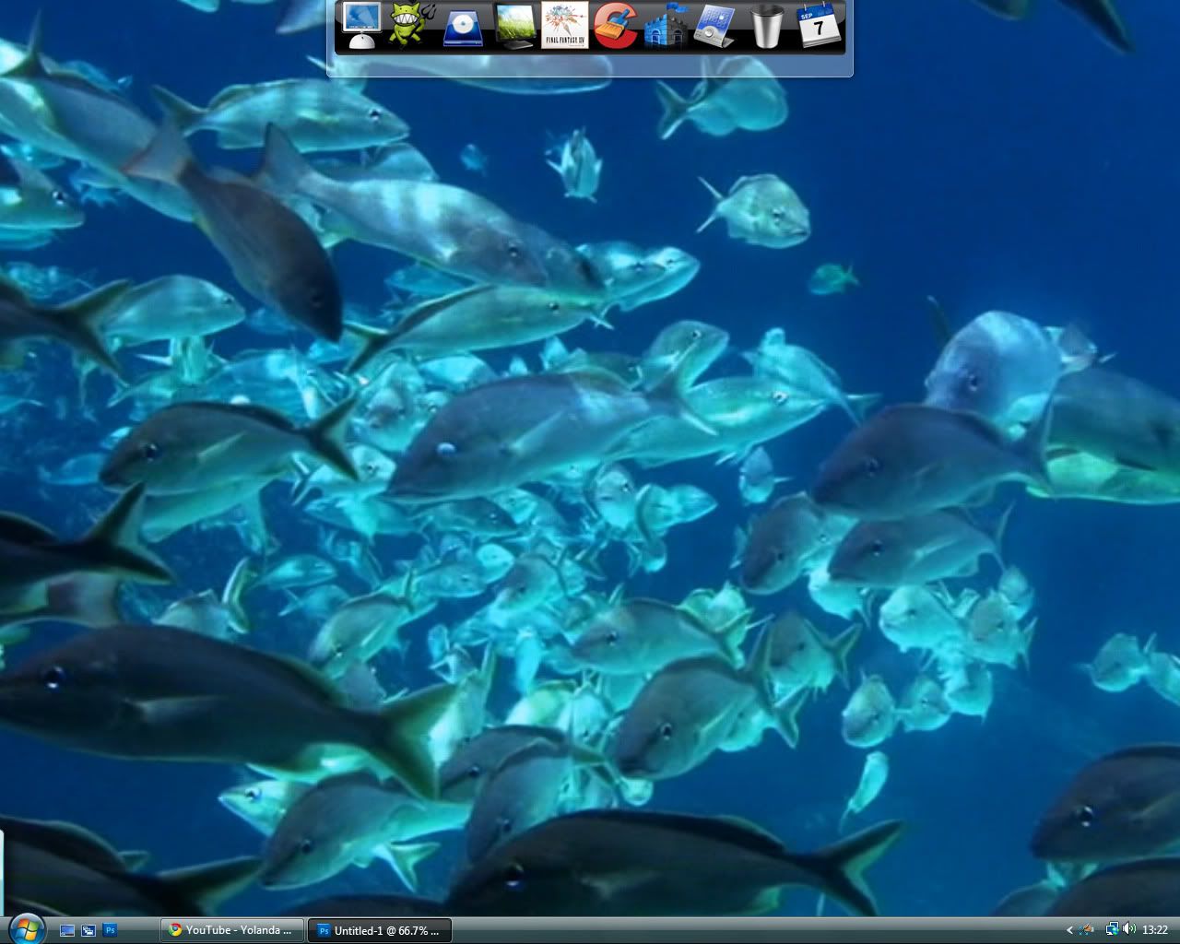Screen dimensions: 1180x944
Task: Click Switch Between Windows quick launch icon
Action: coord(88,931)
